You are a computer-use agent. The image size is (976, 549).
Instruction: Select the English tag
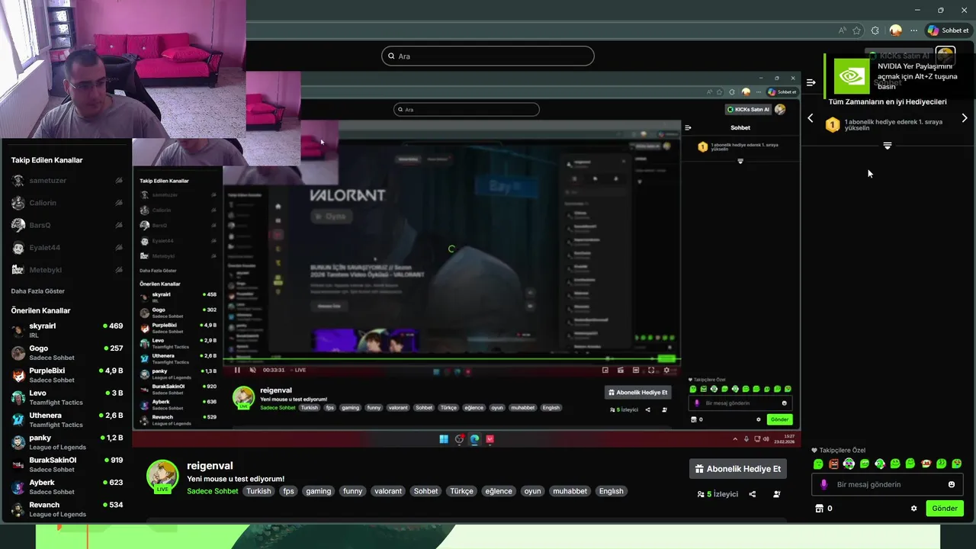tap(611, 491)
